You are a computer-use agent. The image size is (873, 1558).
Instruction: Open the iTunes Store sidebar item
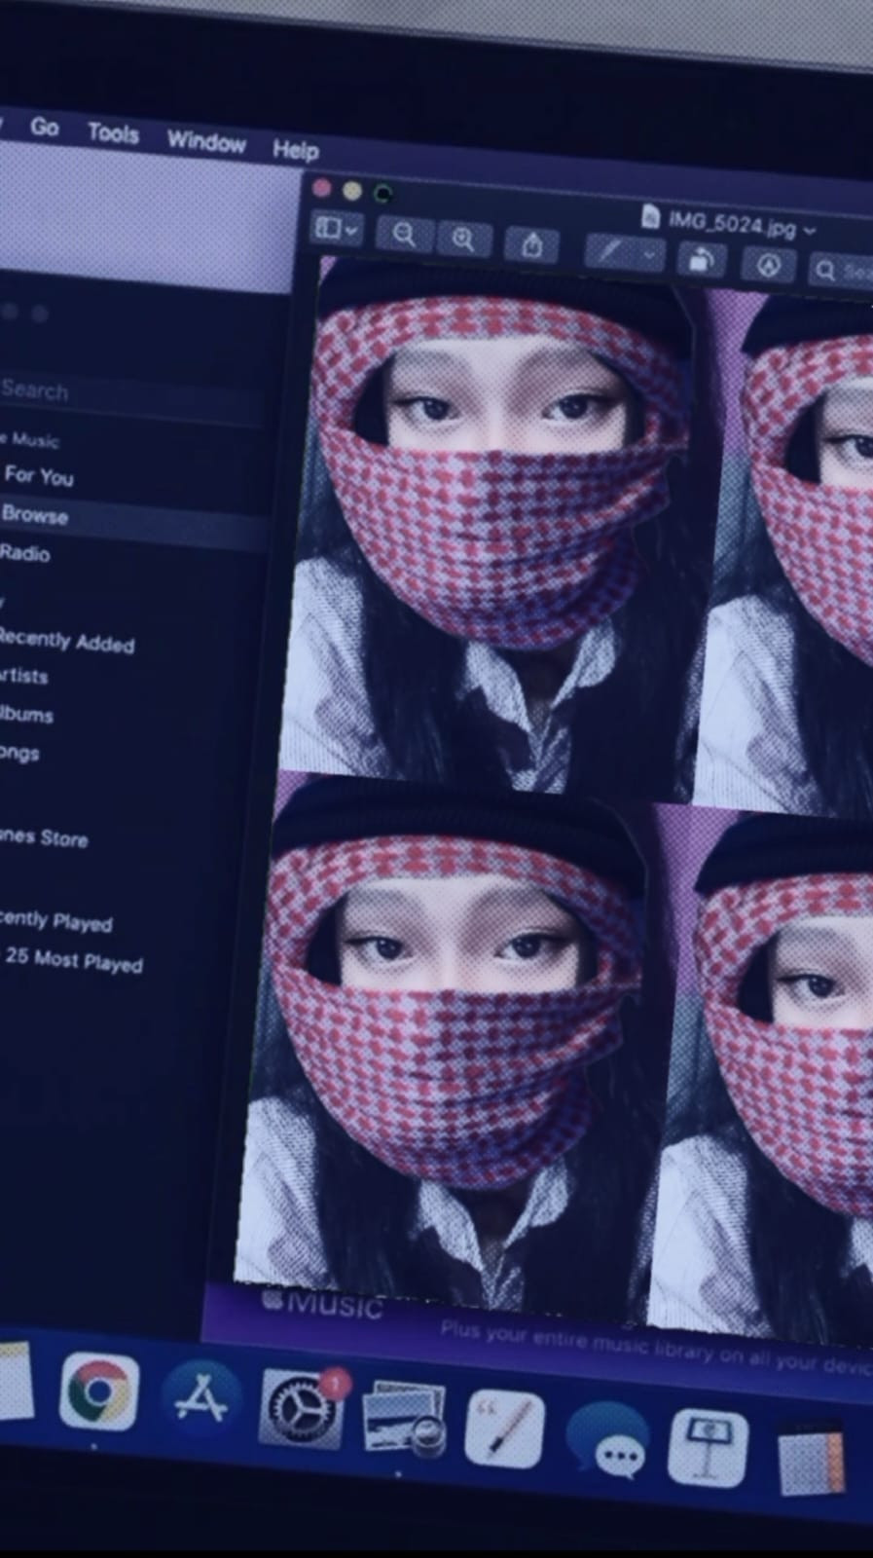(44, 837)
